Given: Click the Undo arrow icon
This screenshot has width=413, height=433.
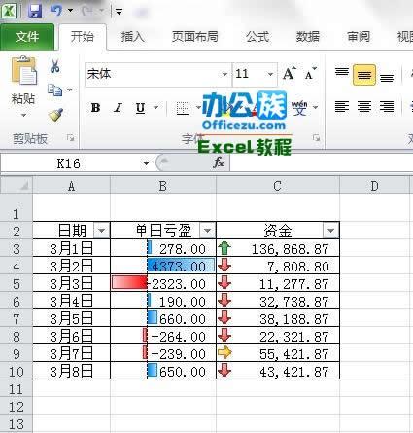Looking at the screenshot, I should pos(55,11).
